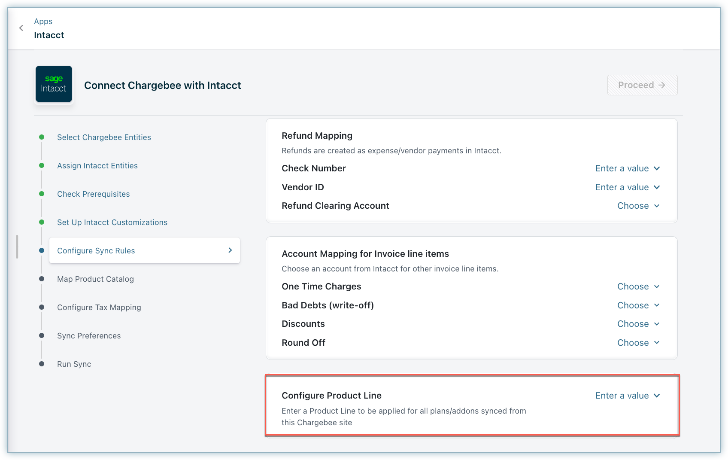
Task: Click the Apps breadcrumb link
Action: (43, 21)
